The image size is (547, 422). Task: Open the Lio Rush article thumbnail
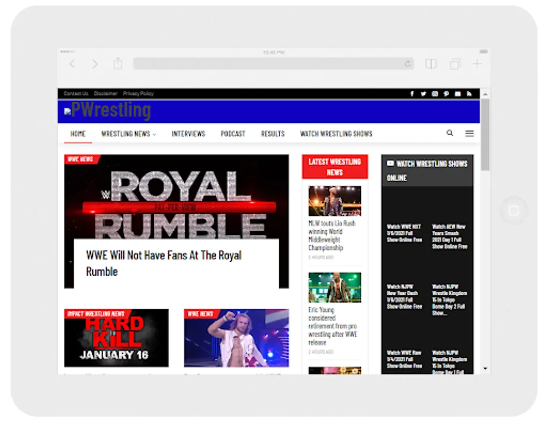[x=335, y=201]
